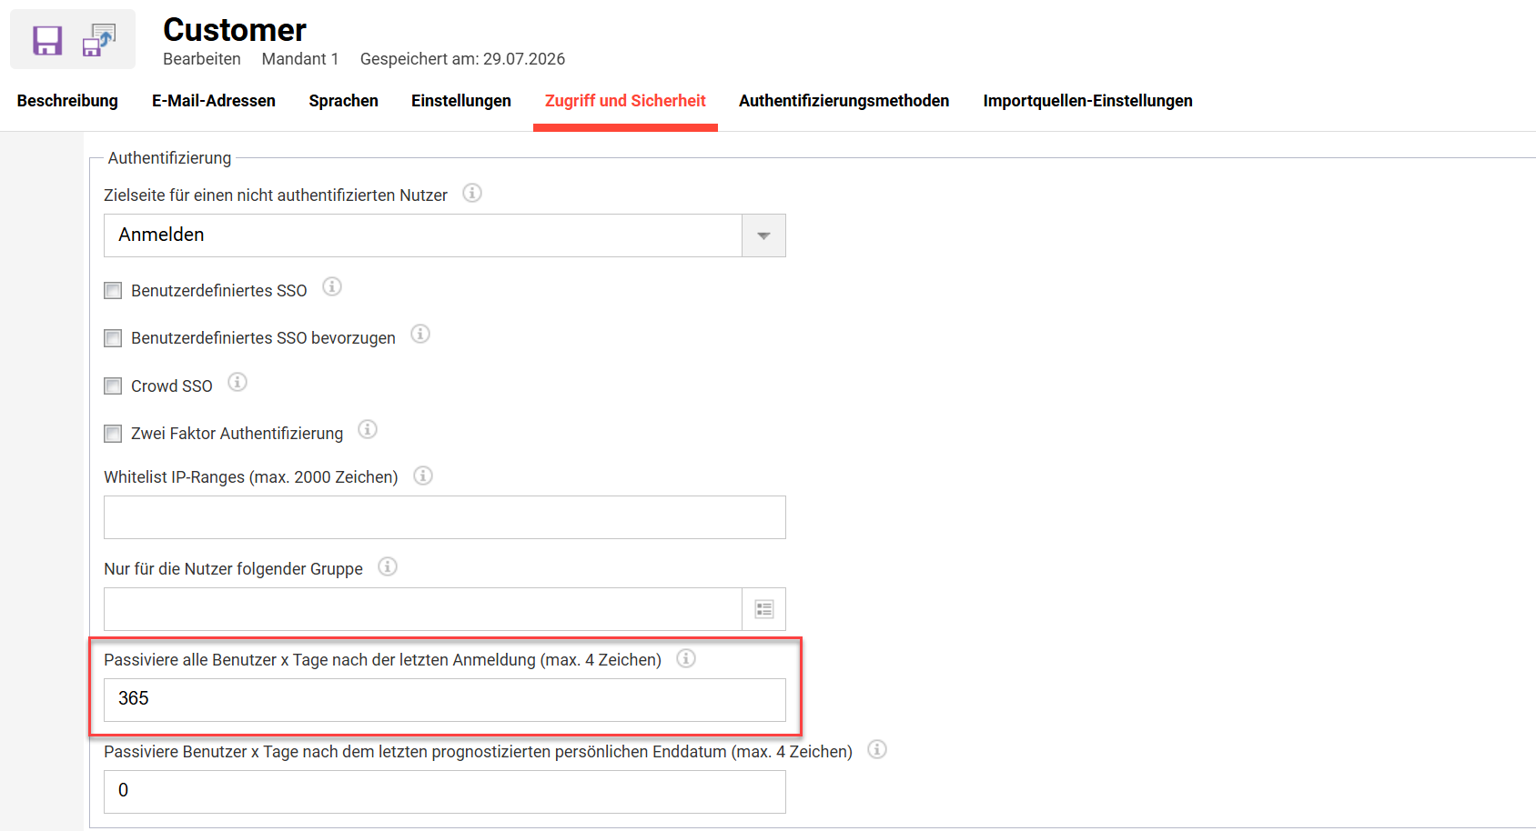The image size is (1536, 831).
Task: Toggle the Crowd SSO checkbox
Action: pos(113,386)
